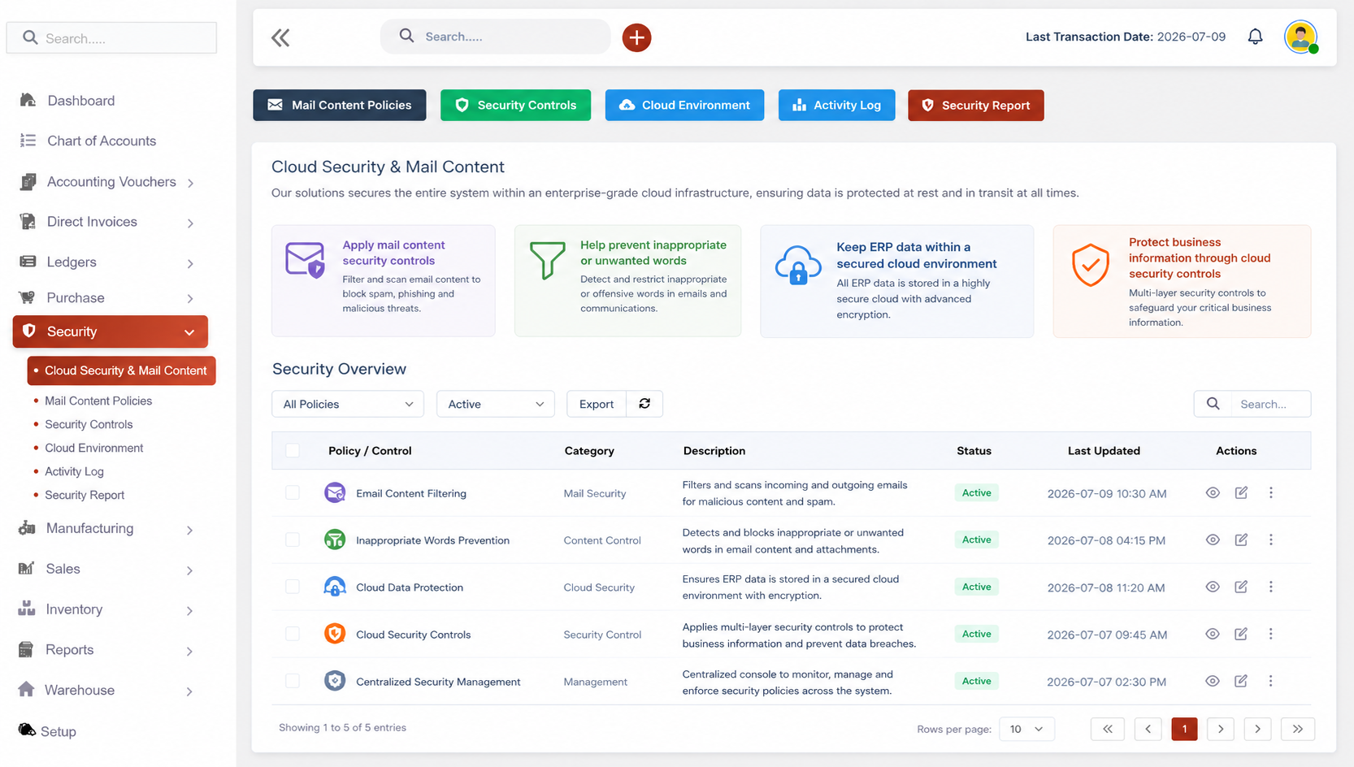This screenshot has width=1354, height=767.
Task: Click blue Activity Log button
Action: tap(836, 105)
